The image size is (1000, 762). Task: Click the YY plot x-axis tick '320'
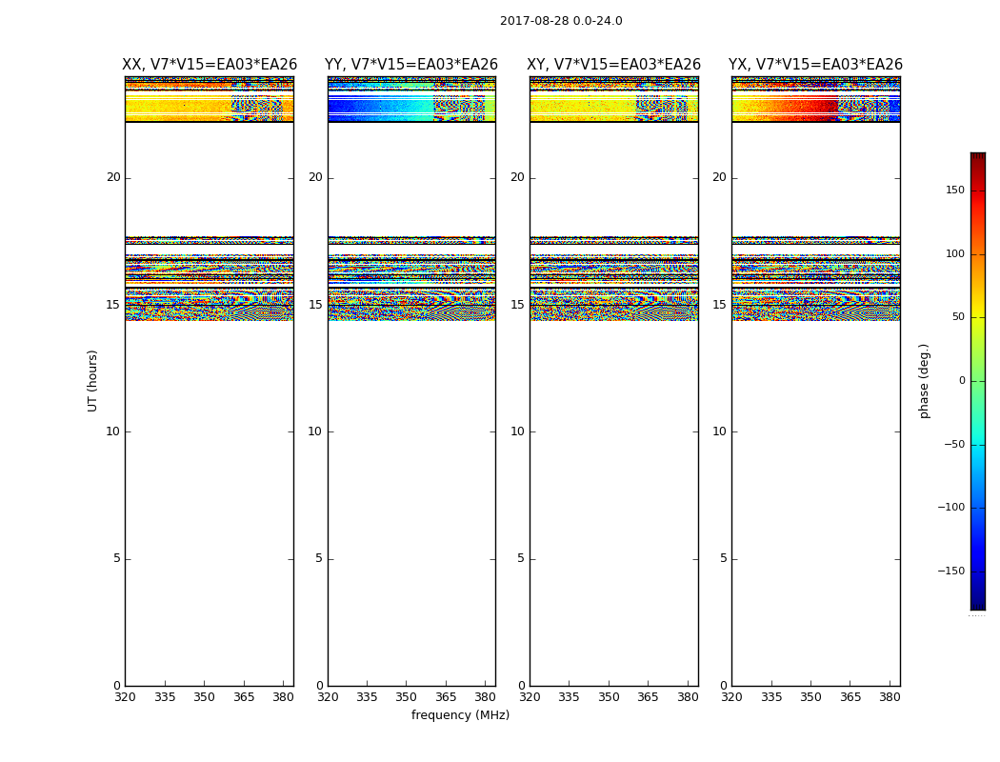[x=328, y=697]
